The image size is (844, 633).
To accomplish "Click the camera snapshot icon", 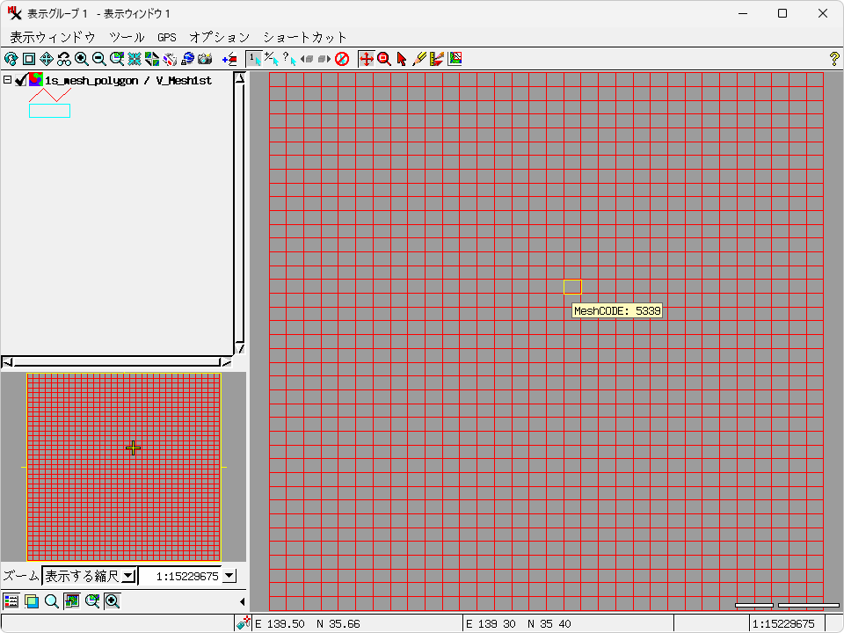I will (x=205, y=59).
